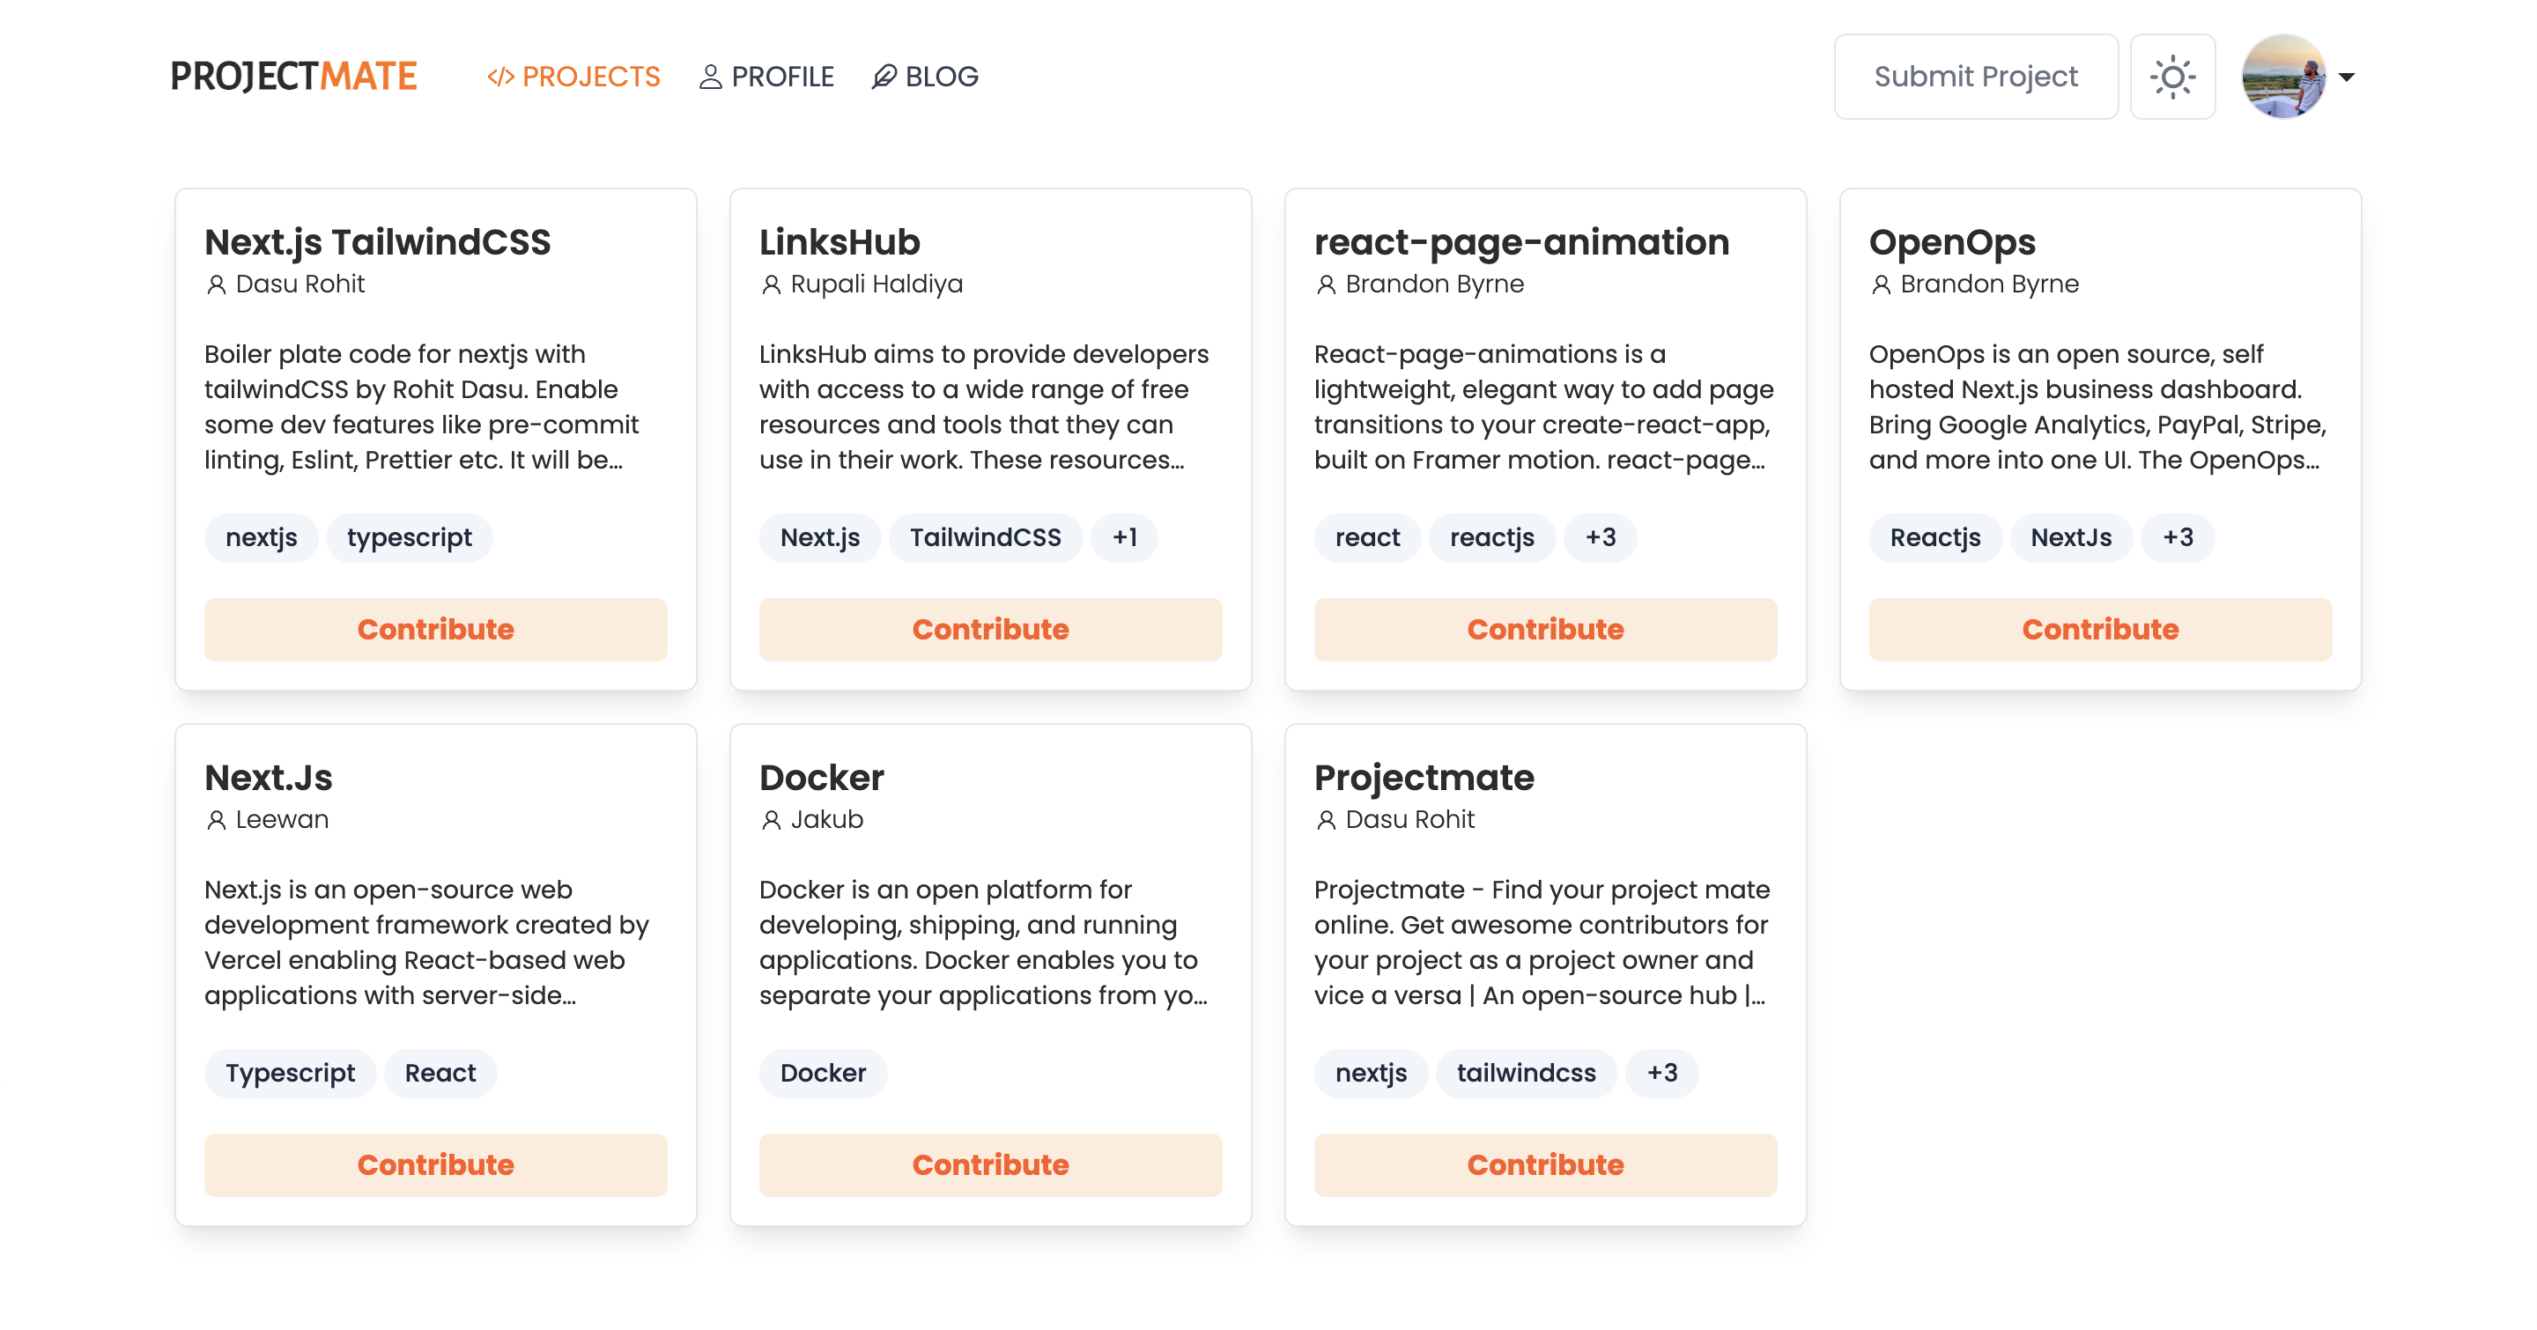Read the Docker project description text
The height and width of the screenshot is (1330, 2537).
pyautogui.click(x=983, y=942)
